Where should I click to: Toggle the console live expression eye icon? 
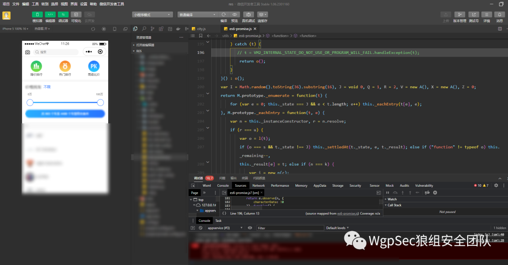(x=250, y=228)
